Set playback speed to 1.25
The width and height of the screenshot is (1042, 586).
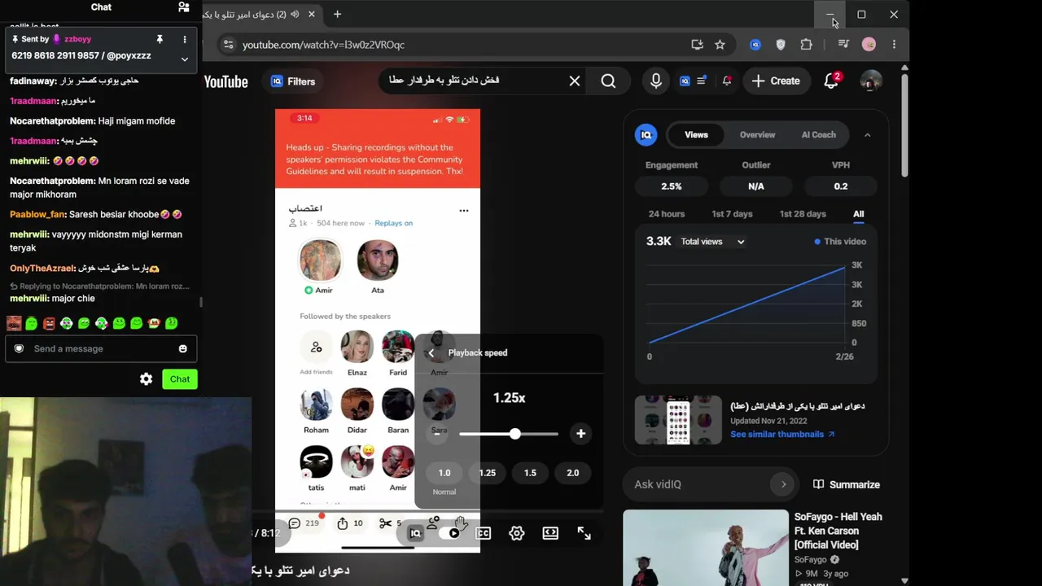(x=487, y=473)
